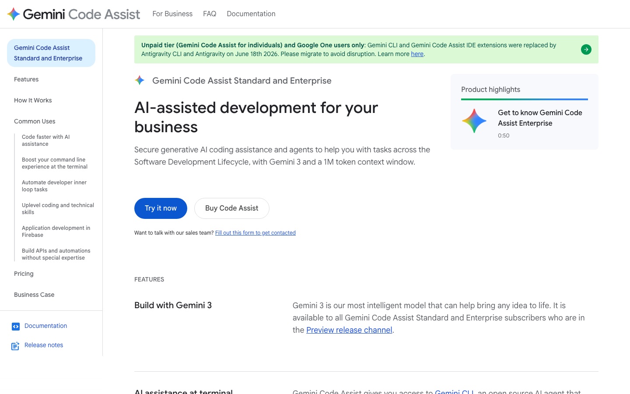Click the 0:50 video duration label
The image size is (630, 394).
pyautogui.click(x=504, y=136)
